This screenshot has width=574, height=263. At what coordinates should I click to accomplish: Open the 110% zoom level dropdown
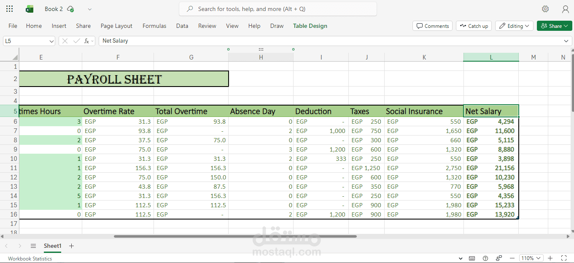pos(531,258)
